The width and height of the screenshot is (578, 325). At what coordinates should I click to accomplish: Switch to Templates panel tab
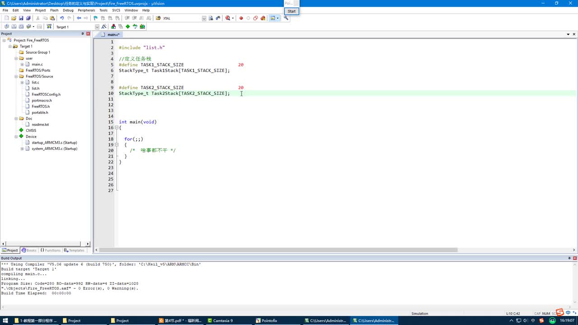(x=74, y=250)
